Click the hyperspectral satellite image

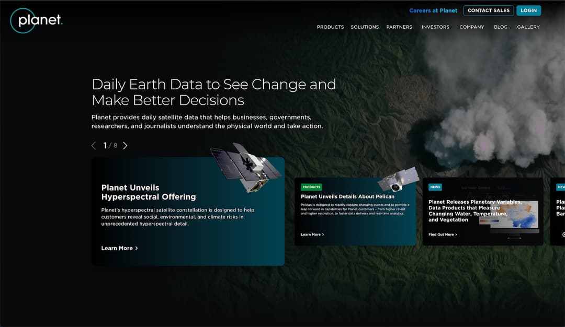click(x=248, y=167)
